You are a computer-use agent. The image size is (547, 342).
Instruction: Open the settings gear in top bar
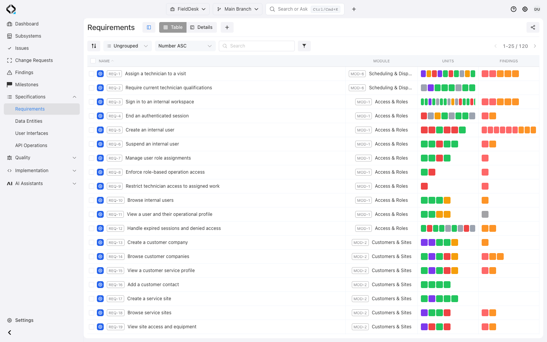(x=525, y=9)
